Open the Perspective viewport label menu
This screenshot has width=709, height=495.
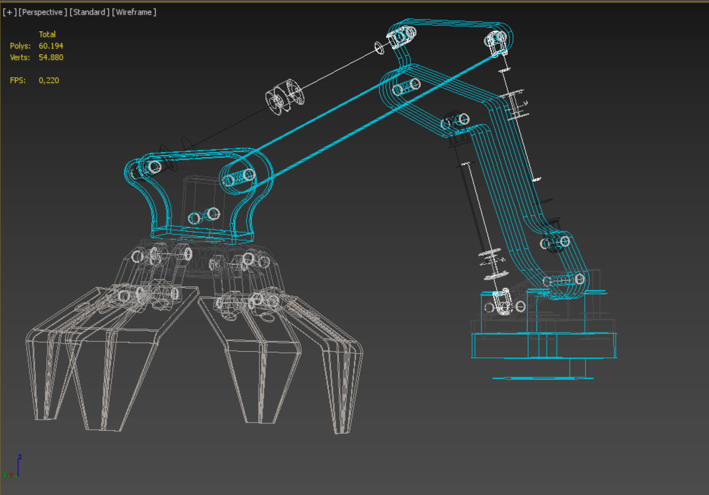(x=43, y=12)
